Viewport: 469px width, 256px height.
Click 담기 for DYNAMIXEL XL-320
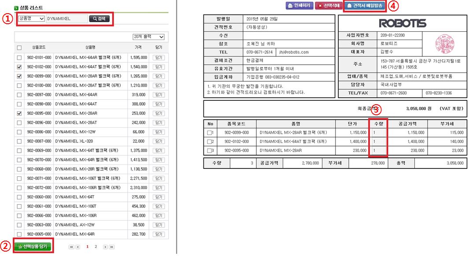[159, 141]
